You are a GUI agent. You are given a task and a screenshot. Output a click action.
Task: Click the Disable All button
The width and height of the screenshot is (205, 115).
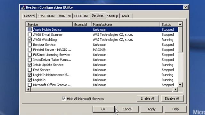coord(172,98)
